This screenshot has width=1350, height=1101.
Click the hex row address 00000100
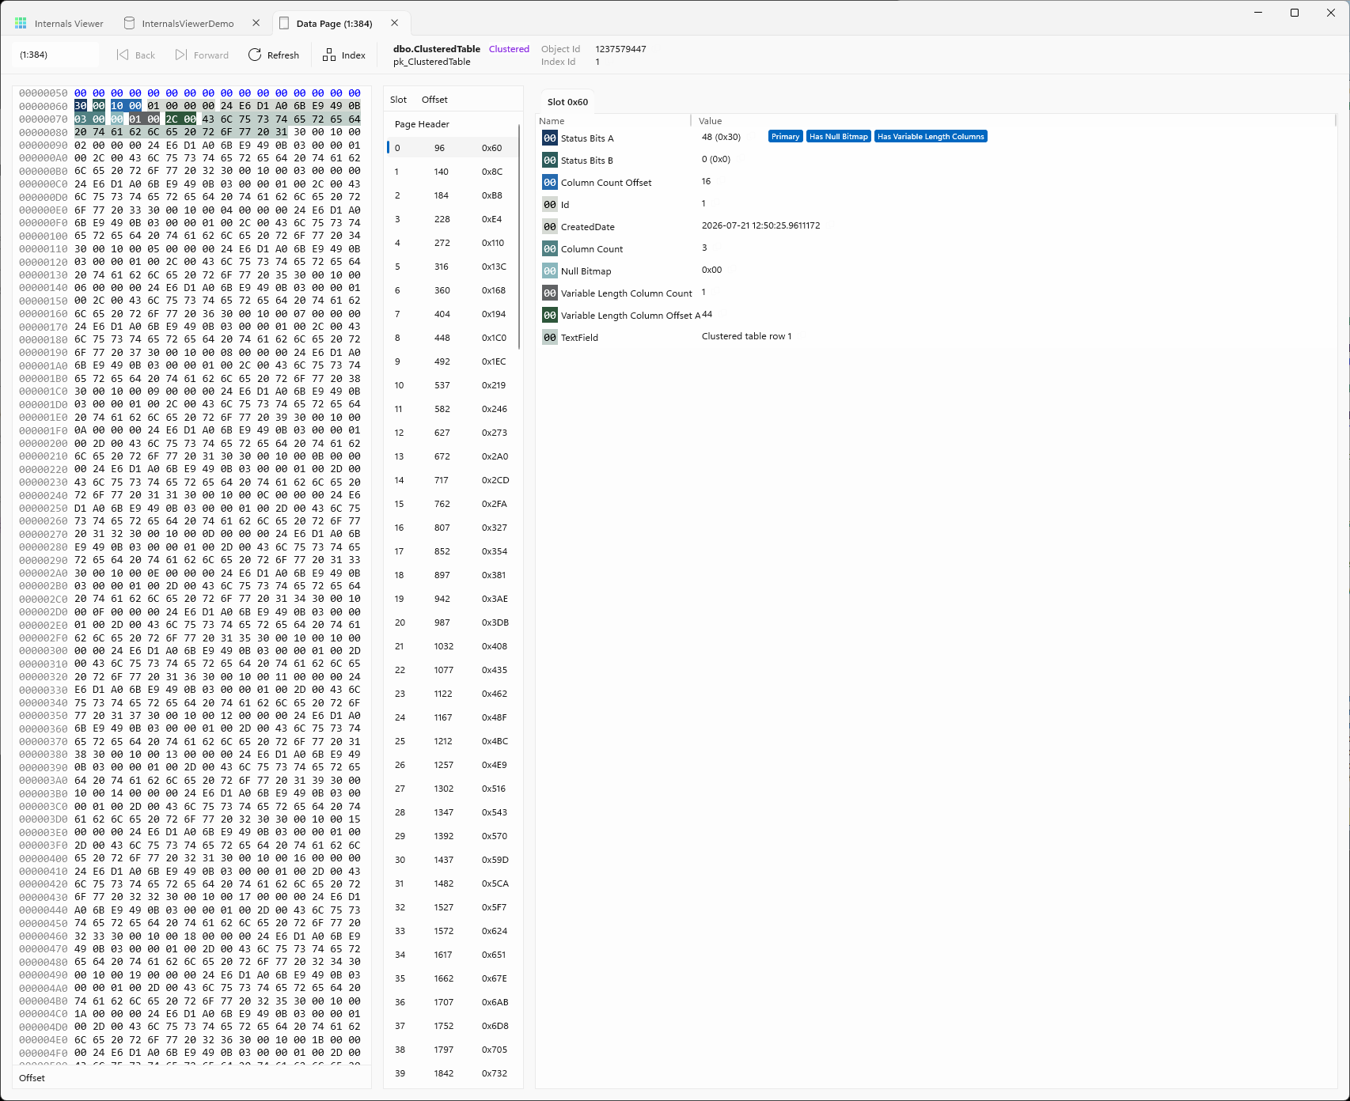[x=44, y=236]
